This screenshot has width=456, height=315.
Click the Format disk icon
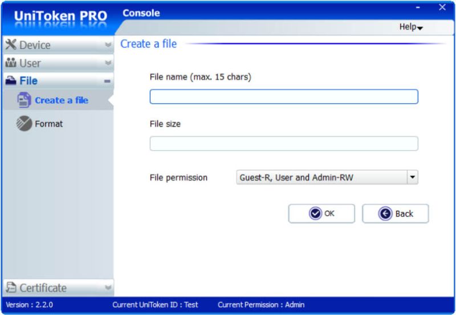[x=24, y=124]
